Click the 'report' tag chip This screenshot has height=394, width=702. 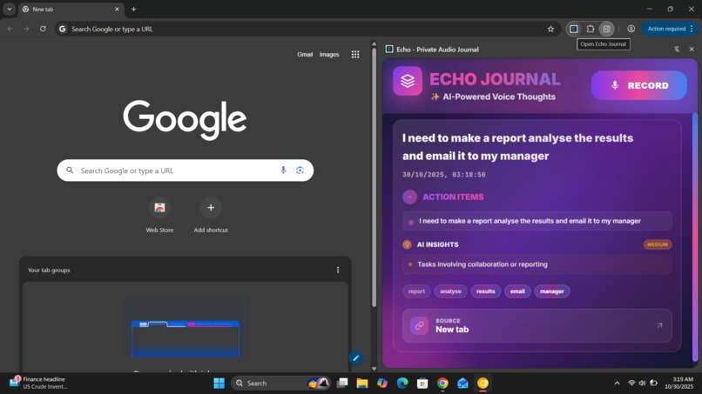click(416, 291)
